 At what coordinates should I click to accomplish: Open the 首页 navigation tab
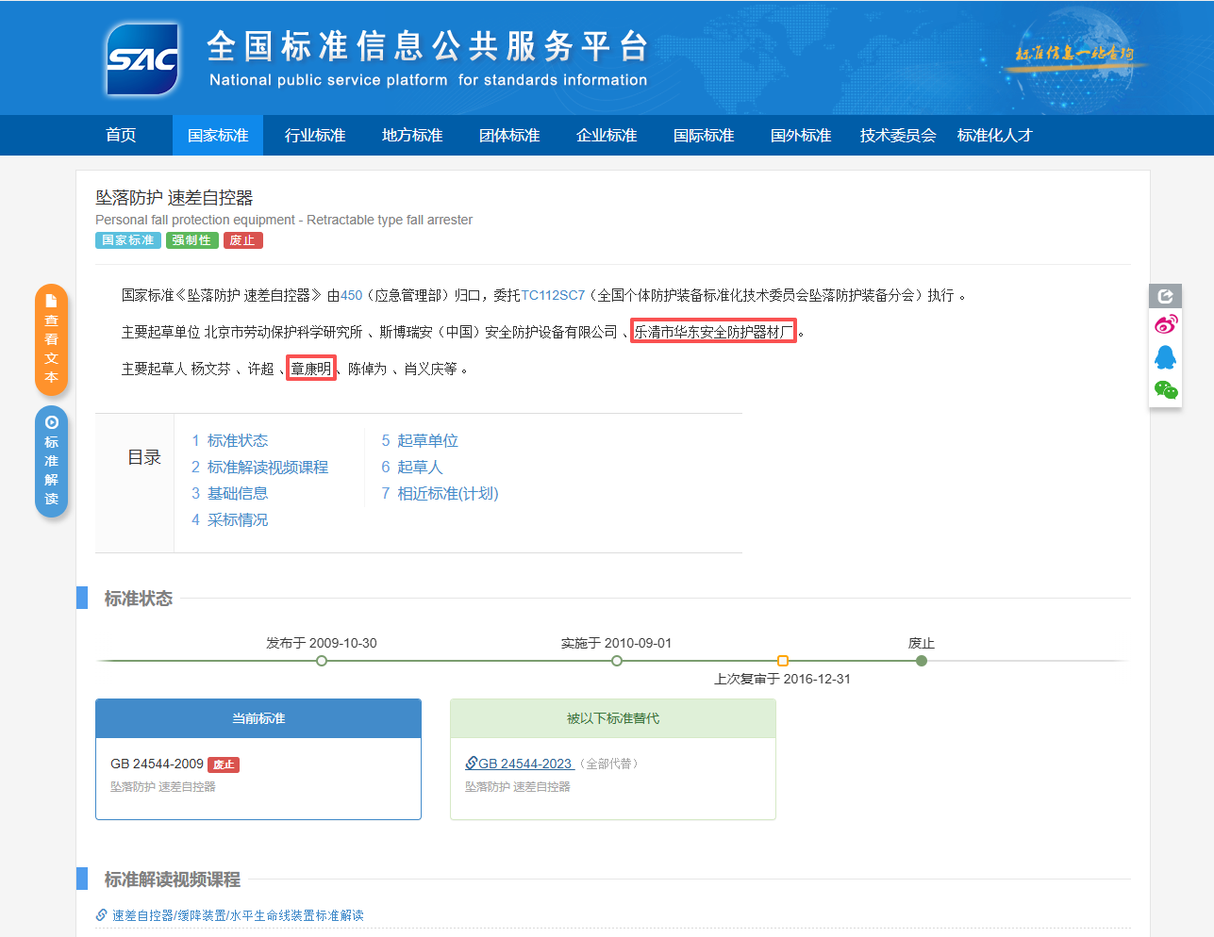tap(121, 136)
